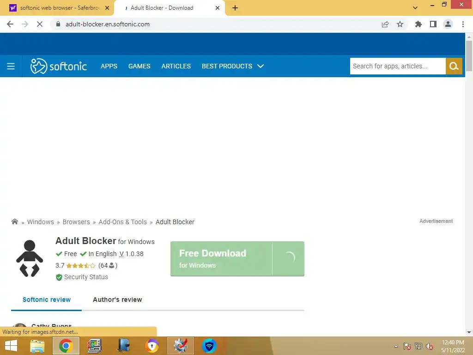Close the Adult Blocker - Download tab
The image size is (473, 355).
(218, 8)
